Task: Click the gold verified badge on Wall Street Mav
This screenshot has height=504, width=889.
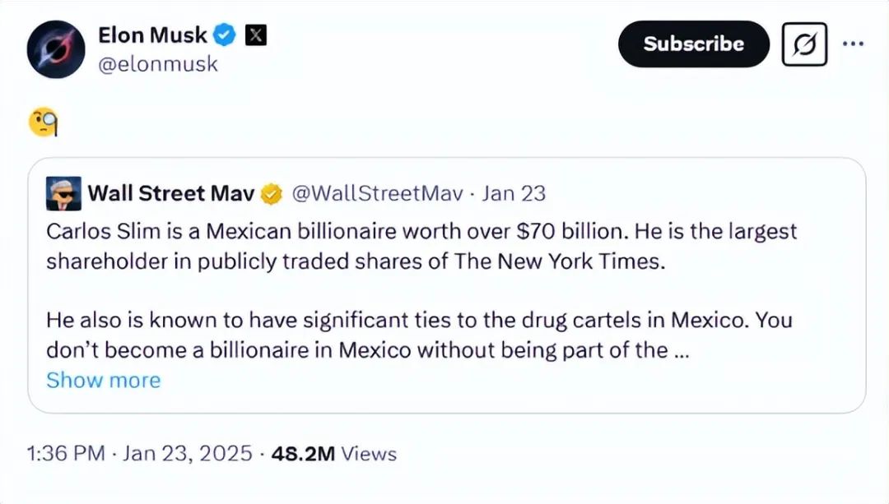Action: click(x=270, y=195)
